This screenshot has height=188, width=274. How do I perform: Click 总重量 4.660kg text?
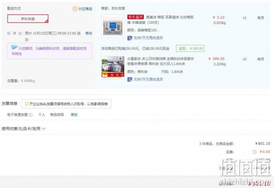[x=21, y=81]
